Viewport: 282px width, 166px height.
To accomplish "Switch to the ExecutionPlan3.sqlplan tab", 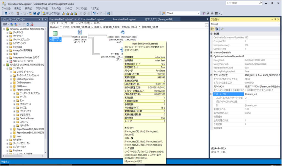I will 125,20.
